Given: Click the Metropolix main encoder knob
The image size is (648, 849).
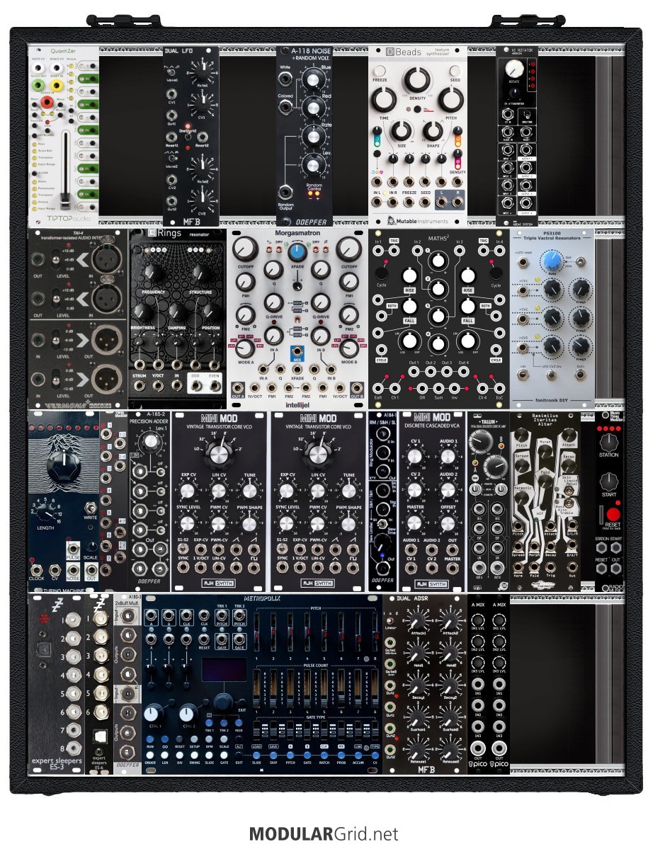Looking at the screenshot, I should (x=222, y=702).
